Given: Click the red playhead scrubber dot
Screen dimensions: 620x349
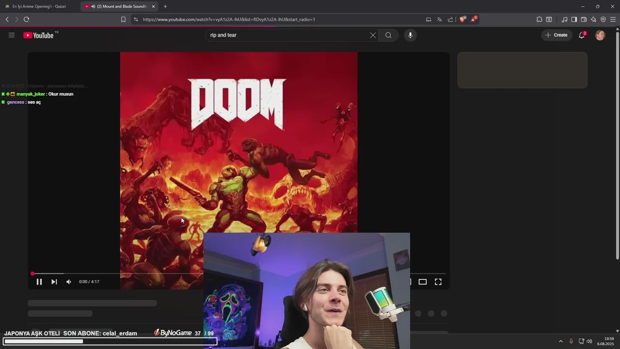Looking at the screenshot, I should pyautogui.click(x=32, y=273).
